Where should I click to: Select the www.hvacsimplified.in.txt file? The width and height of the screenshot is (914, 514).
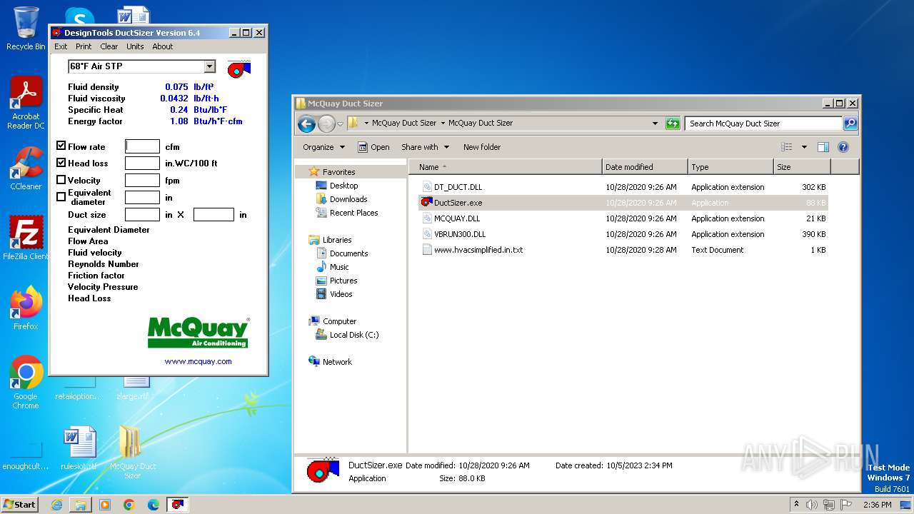[478, 250]
